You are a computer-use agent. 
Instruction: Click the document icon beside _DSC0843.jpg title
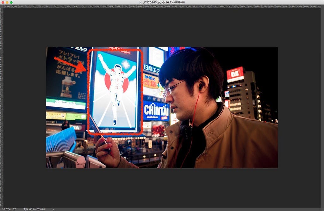pos(140,2)
